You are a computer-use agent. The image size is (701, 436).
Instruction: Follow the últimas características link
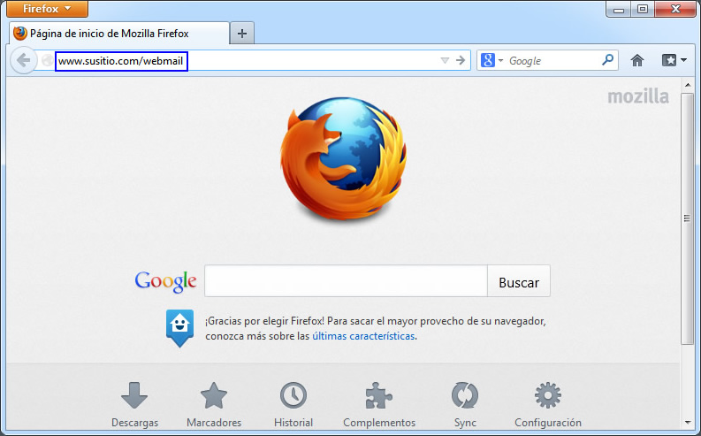363,336
